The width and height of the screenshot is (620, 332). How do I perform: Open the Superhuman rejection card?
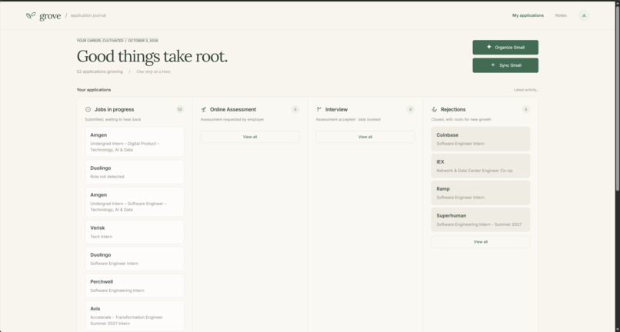pyautogui.click(x=481, y=219)
